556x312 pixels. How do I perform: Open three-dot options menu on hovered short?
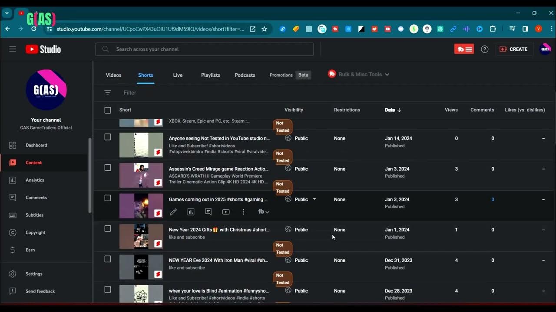(x=243, y=212)
